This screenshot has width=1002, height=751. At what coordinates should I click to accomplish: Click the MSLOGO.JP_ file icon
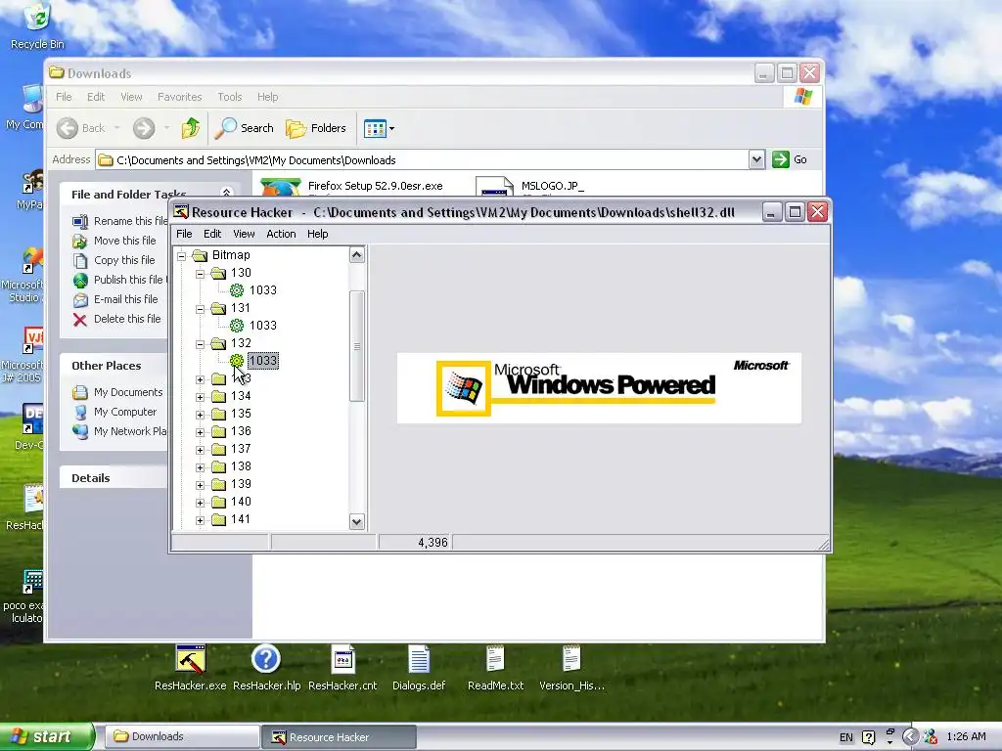coord(495,187)
